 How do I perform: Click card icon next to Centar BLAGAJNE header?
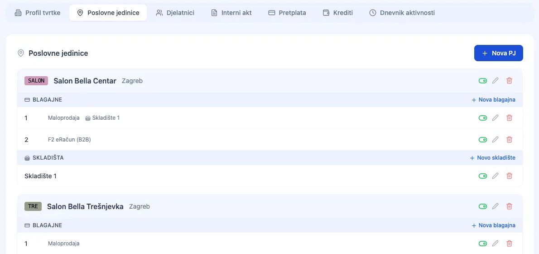point(28,100)
